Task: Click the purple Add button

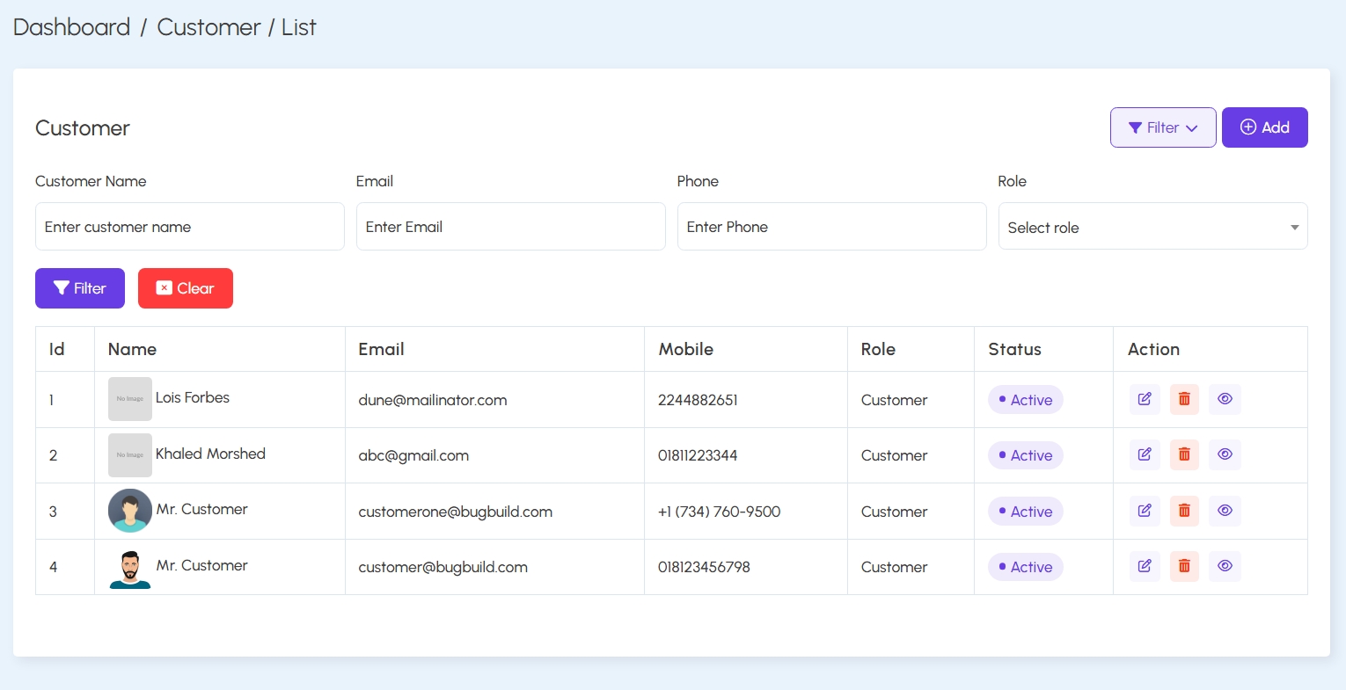Action: pos(1264,127)
